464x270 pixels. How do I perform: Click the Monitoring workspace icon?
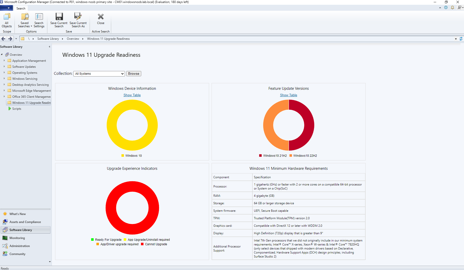click(5, 238)
